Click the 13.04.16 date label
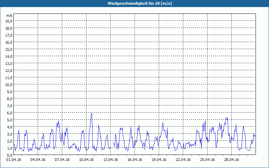Screen dimensions: 269x168 tap(111, 160)
